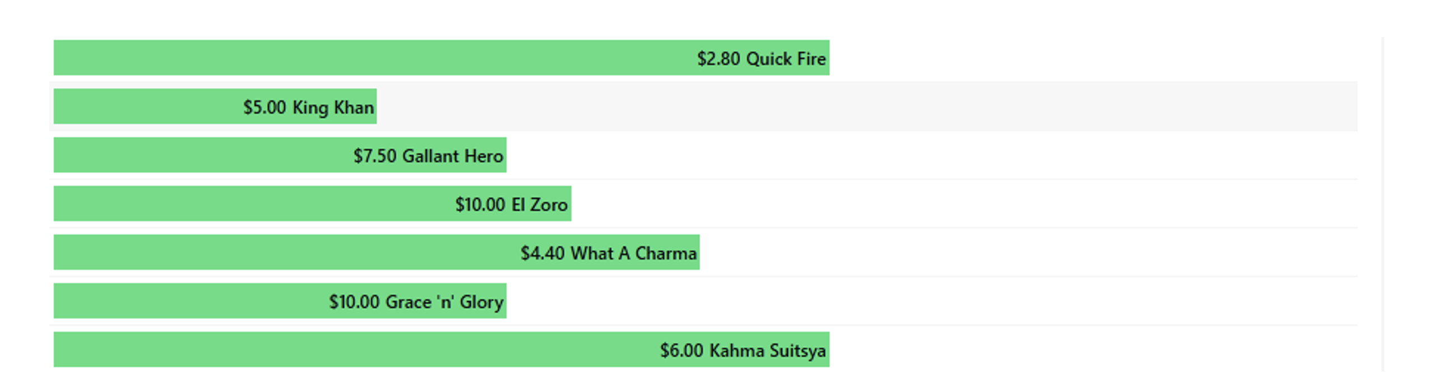Choose the $6.00 Kahma Suitsya bar

click(441, 349)
